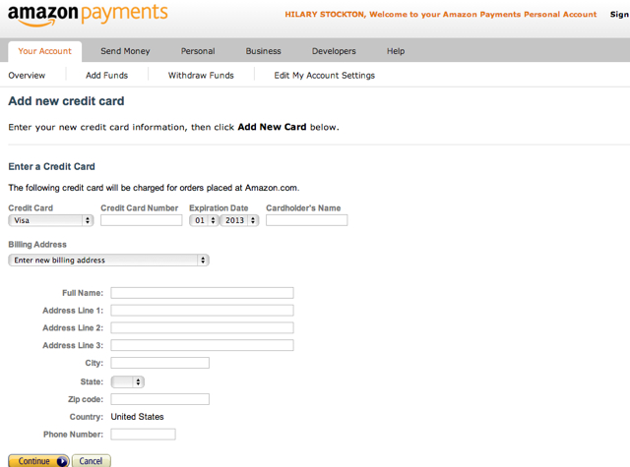630x467 pixels.
Task: Click the Cancel button
Action: click(x=92, y=461)
